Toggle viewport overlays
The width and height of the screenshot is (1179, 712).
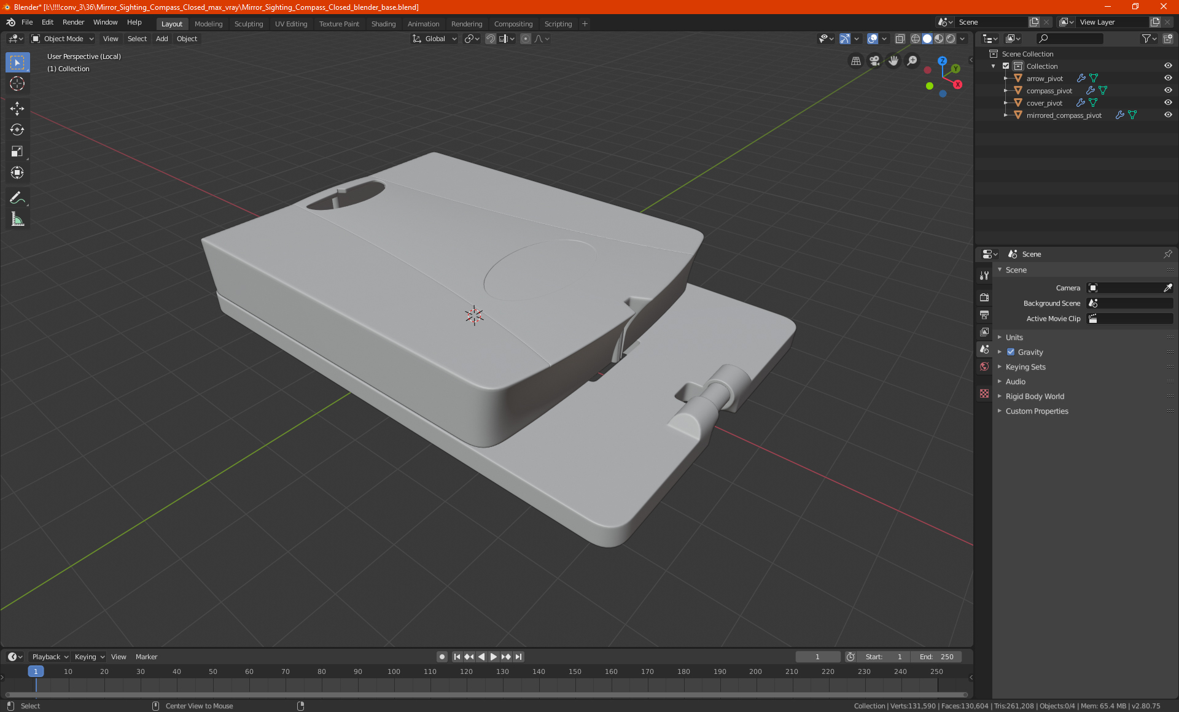click(x=873, y=39)
